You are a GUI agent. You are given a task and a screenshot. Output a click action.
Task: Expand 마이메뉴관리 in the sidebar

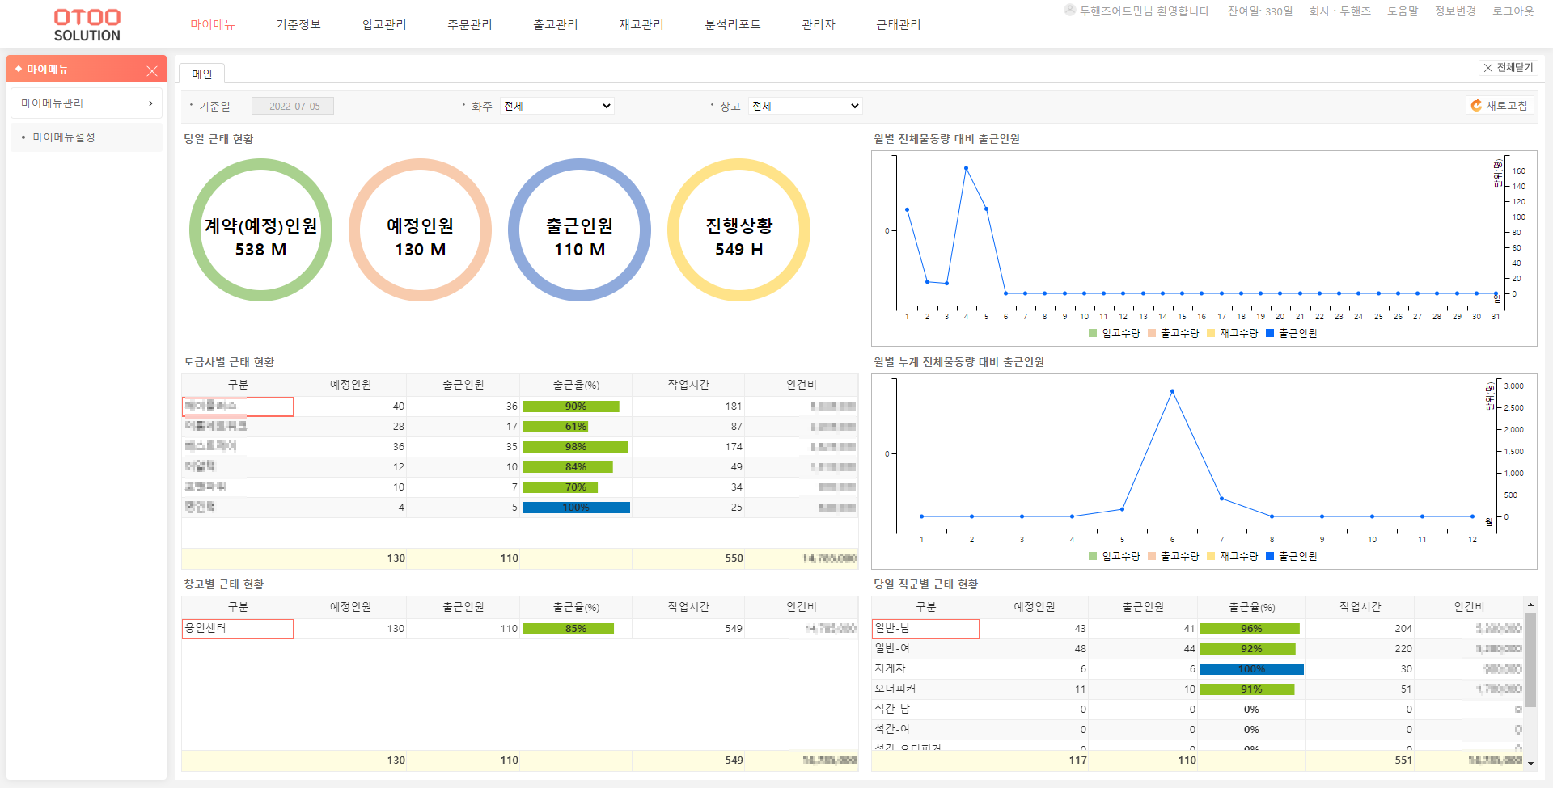87,103
